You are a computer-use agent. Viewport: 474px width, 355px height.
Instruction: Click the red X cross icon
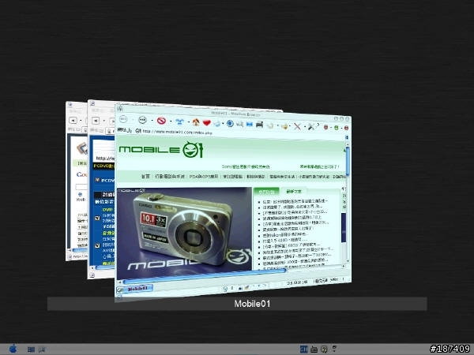point(297,126)
